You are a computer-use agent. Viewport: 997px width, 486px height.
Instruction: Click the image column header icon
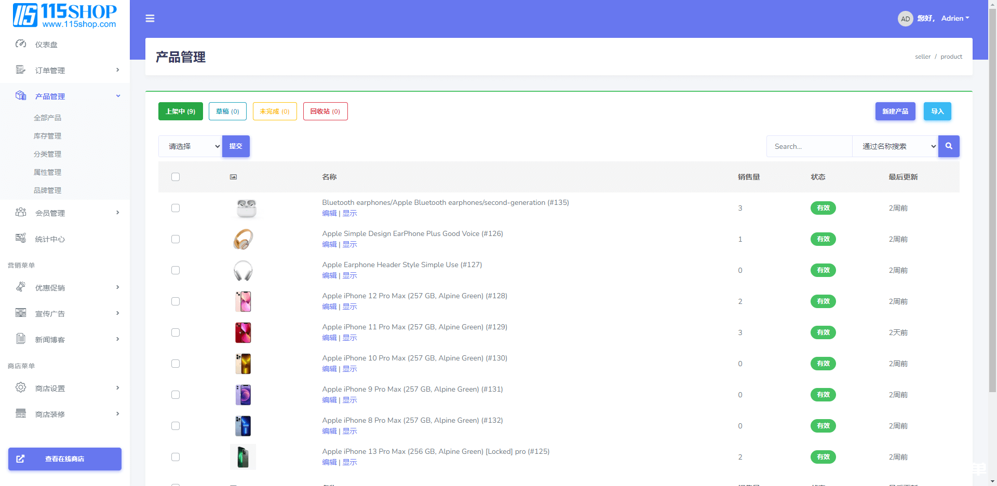point(233,177)
